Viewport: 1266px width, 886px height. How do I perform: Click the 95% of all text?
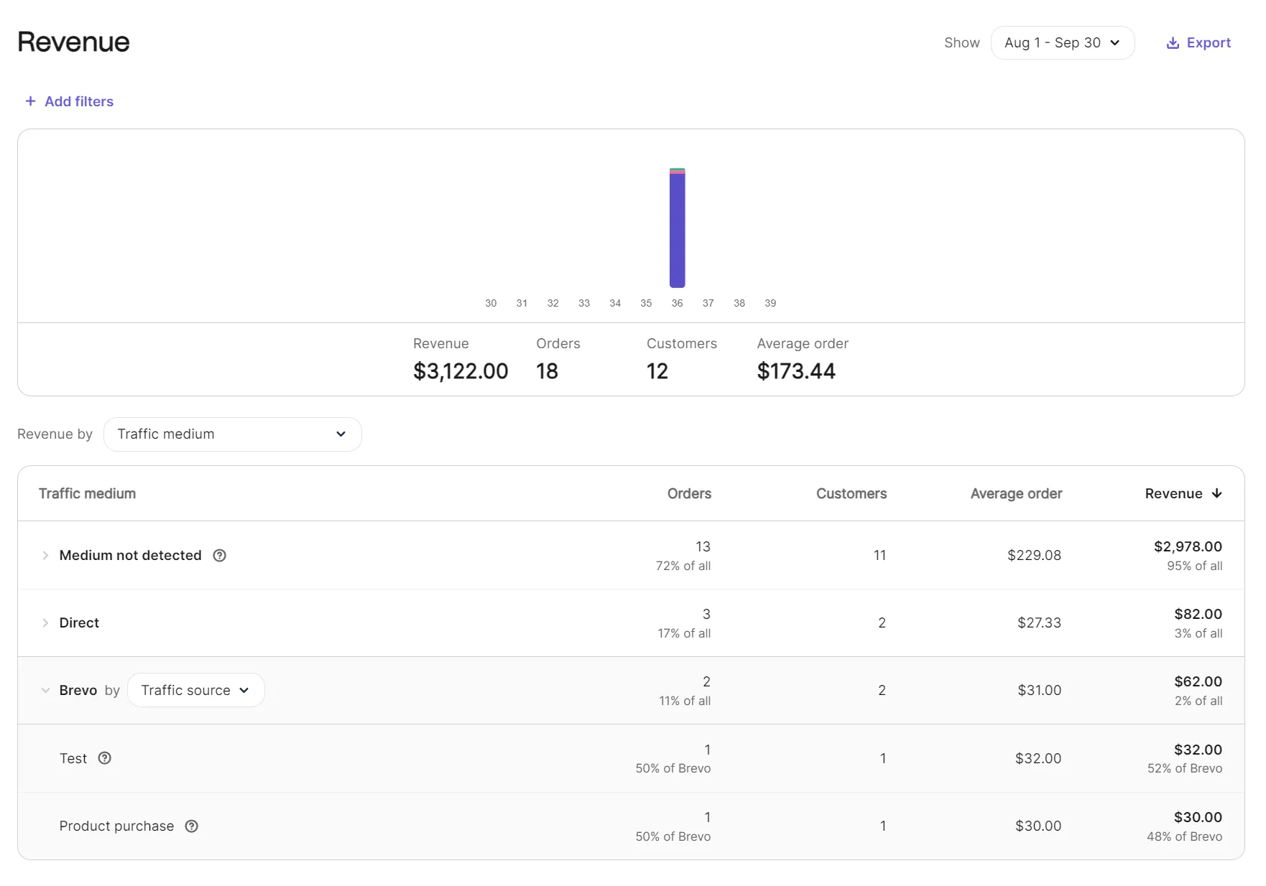(x=1194, y=566)
